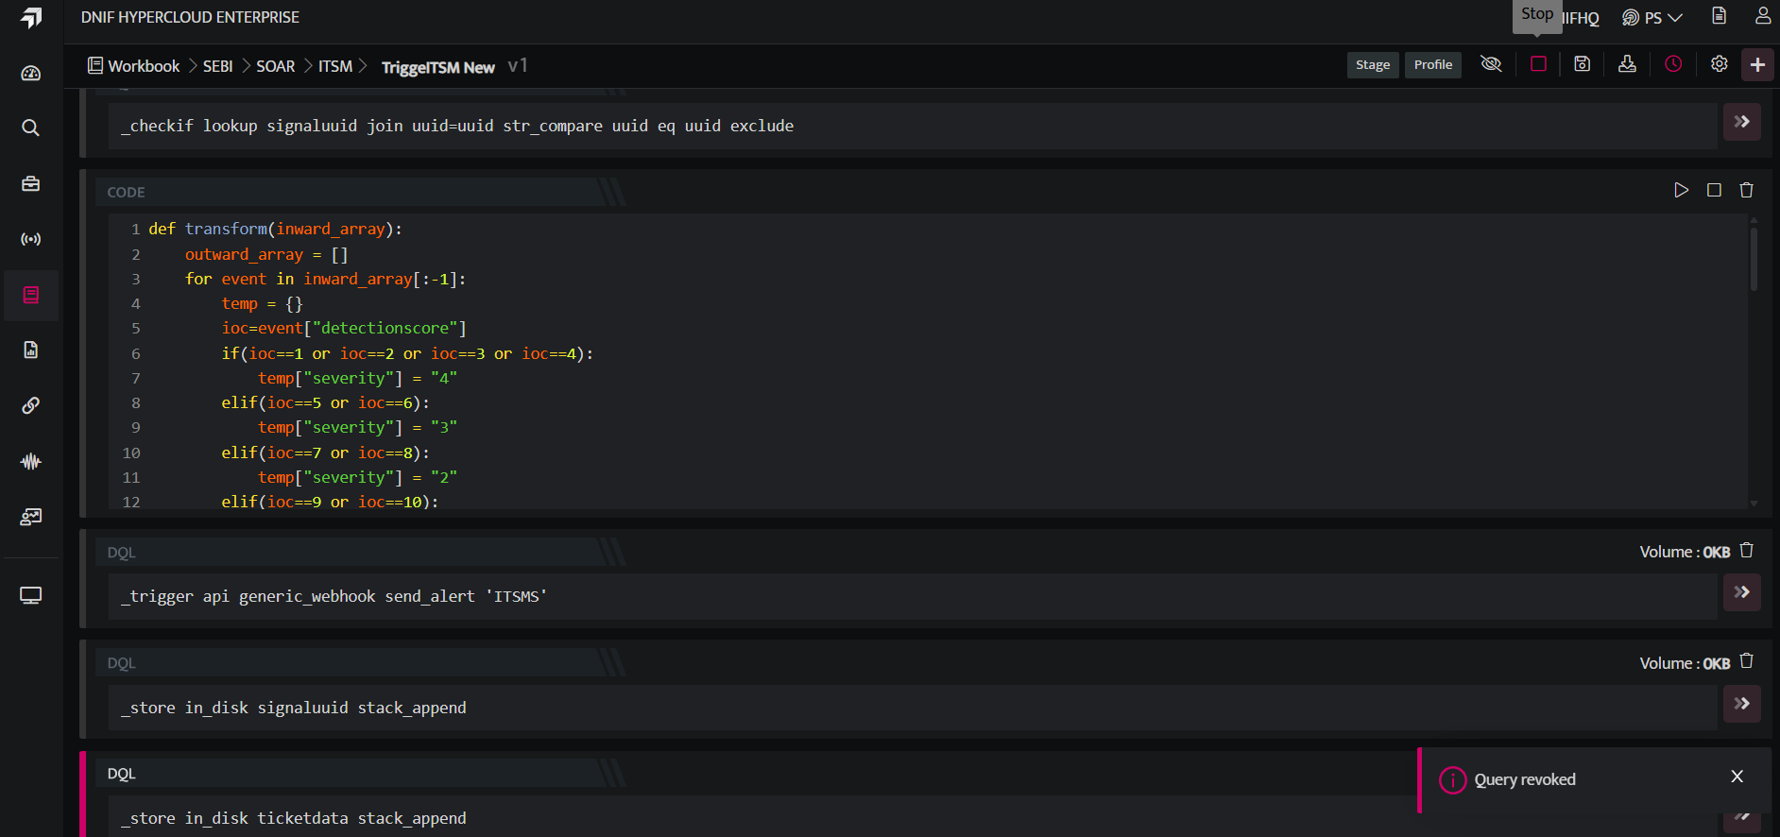Image resolution: width=1780 pixels, height=837 pixels.
Task: Stop the CODE block with square icon
Action: tap(1714, 190)
